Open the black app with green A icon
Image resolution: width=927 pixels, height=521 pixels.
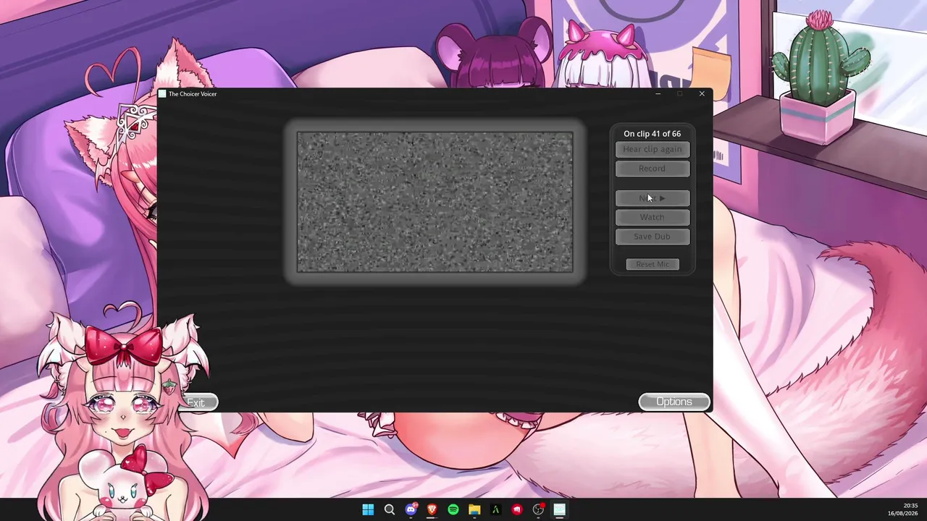point(495,509)
